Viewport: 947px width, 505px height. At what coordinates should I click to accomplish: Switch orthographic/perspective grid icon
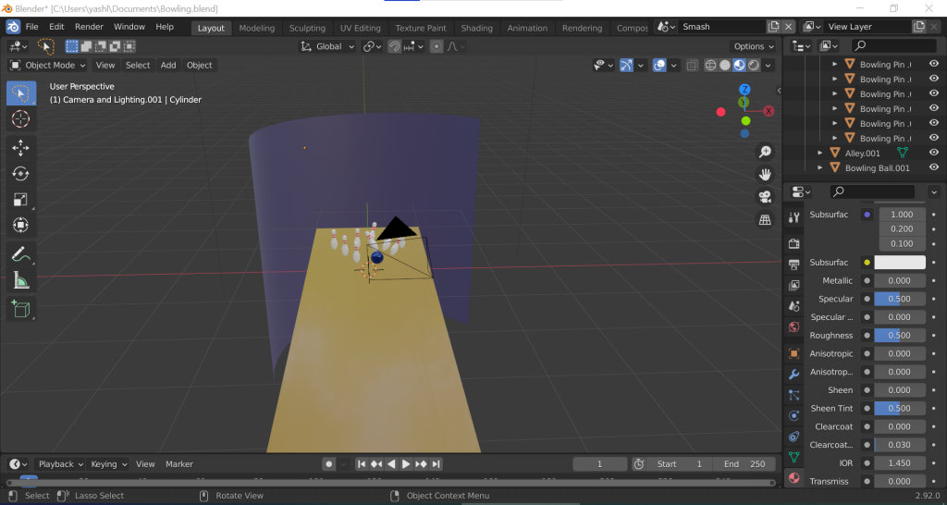click(x=765, y=220)
